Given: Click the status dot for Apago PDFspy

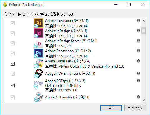Looking at the screenshot, I should click(138, 81).
